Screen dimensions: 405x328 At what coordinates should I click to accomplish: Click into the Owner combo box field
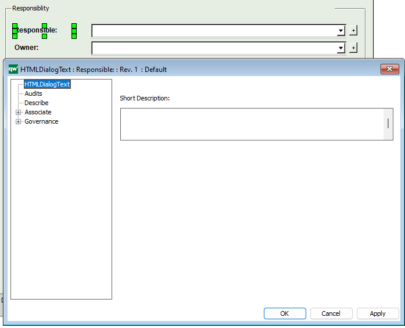tap(214, 48)
